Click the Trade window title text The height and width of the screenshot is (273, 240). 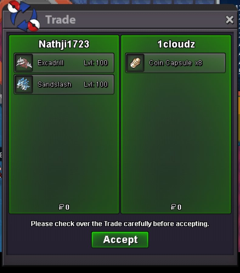click(60, 19)
